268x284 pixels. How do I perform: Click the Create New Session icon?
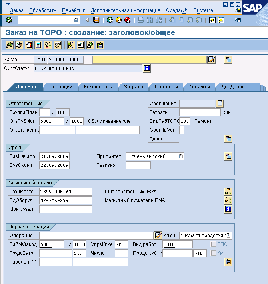(x=212, y=20)
